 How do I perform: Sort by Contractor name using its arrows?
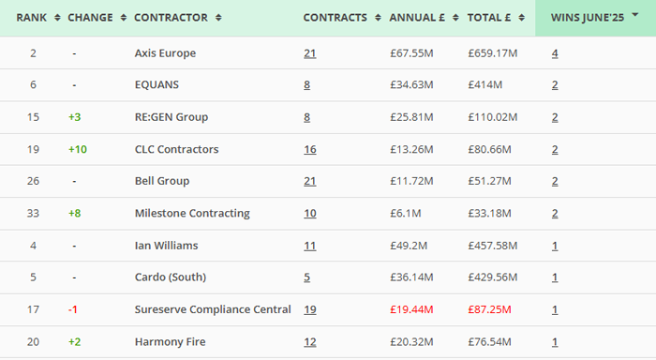[218, 18]
